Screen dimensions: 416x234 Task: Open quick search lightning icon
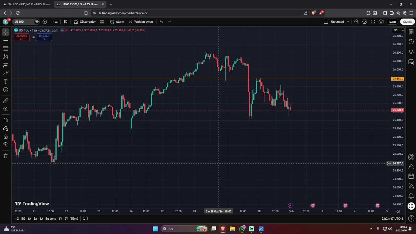coord(356,22)
